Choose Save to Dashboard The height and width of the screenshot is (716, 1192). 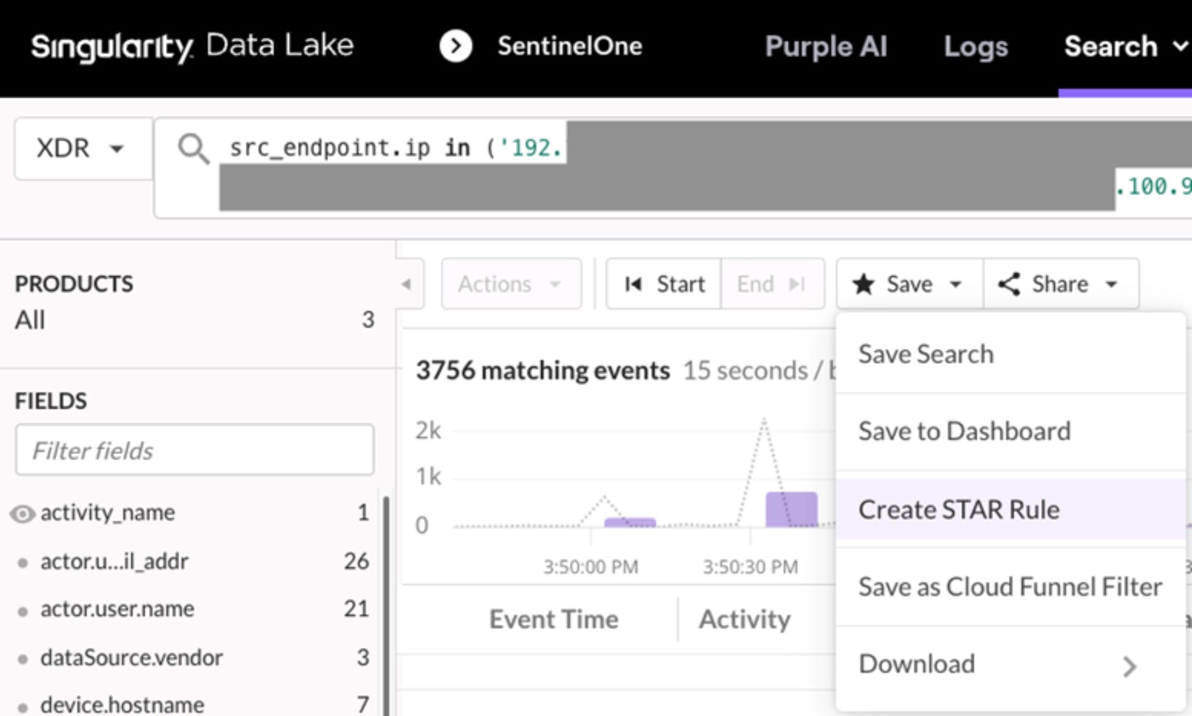click(x=964, y=431)
